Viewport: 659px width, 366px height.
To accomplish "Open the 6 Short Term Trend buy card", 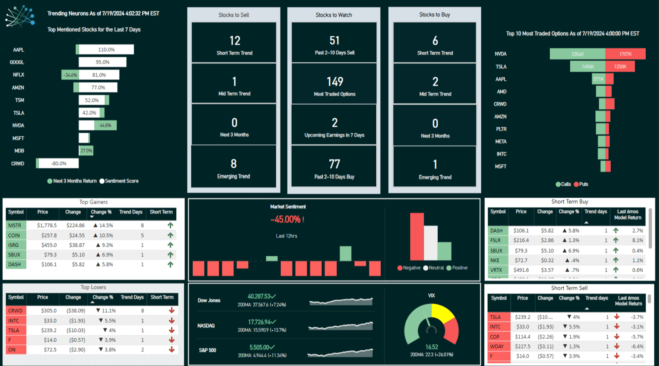I will (435, 42).
